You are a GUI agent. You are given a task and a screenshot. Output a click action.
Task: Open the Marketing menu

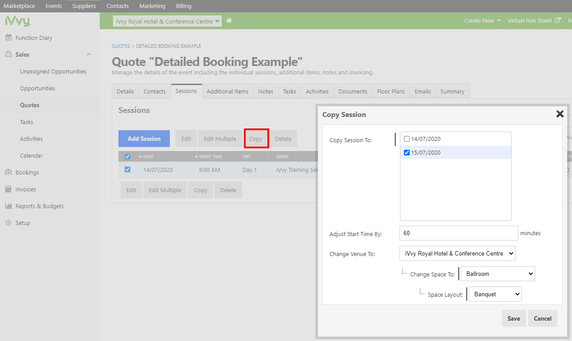point(152,6)
